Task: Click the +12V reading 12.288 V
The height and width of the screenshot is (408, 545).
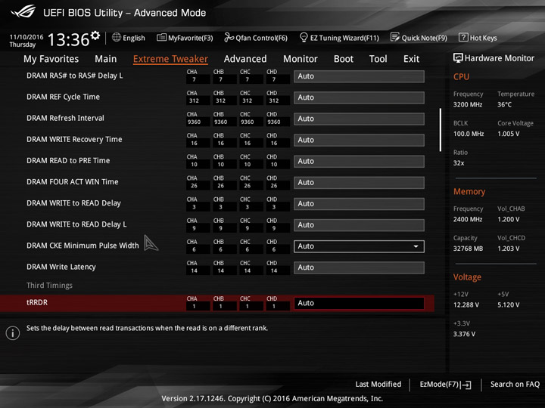Action: (x=466, y=304)
